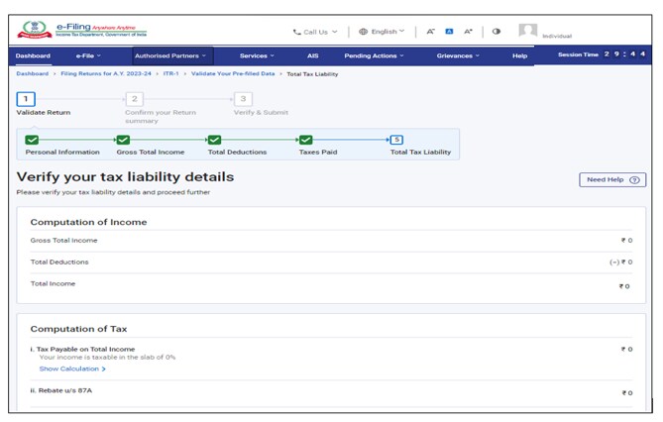Reset font size with middle A icon
The height and width of the screenshot is (422, 663).
point(449,32)
